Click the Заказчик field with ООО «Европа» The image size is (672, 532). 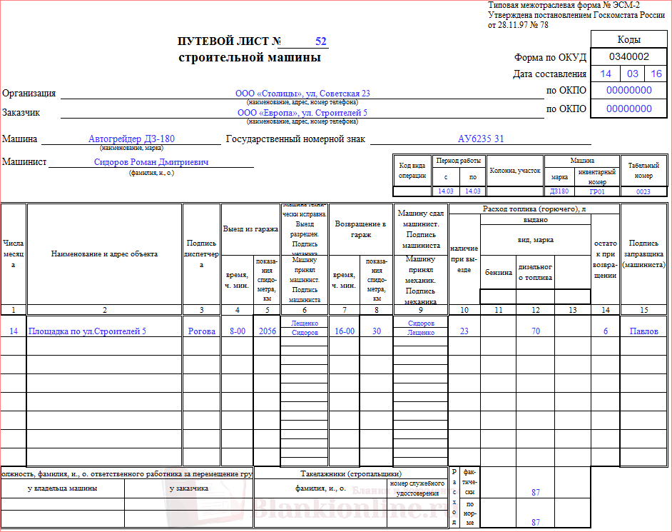pos(302,113)
